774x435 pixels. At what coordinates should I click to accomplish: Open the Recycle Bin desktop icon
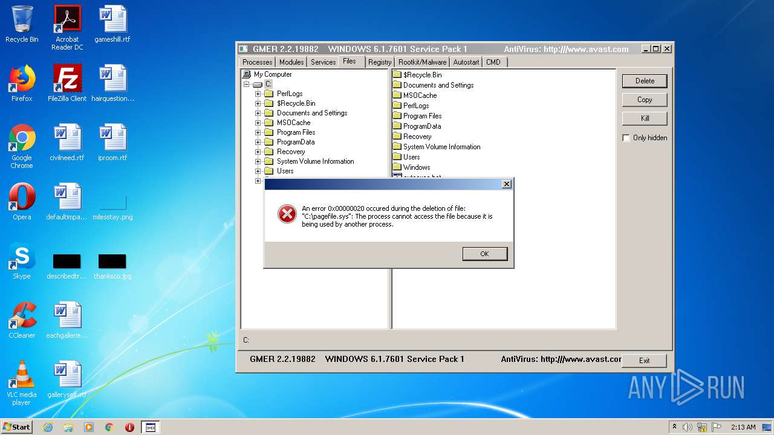(22, 24)
